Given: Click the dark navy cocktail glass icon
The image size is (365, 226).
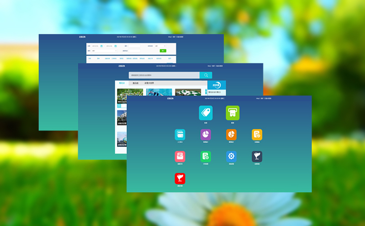Looking at the screenshot, I should point(257,157).
